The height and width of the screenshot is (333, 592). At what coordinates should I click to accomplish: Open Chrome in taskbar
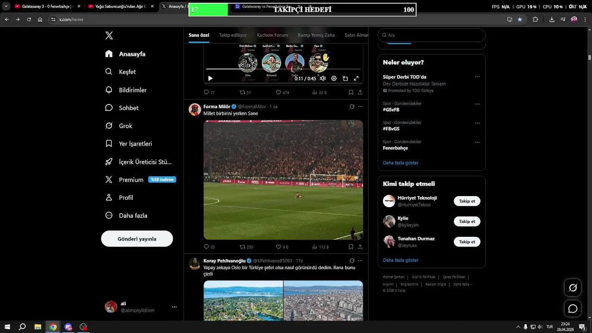53,327
